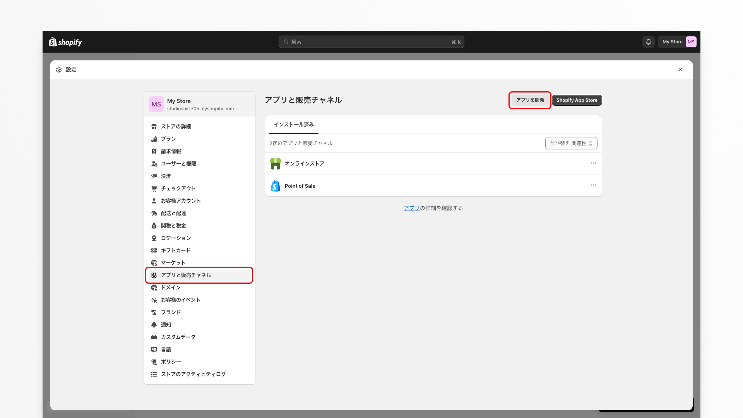Click the ユーザーと権限 person icon
The image size is (743, 418).
tap(154, 164)
